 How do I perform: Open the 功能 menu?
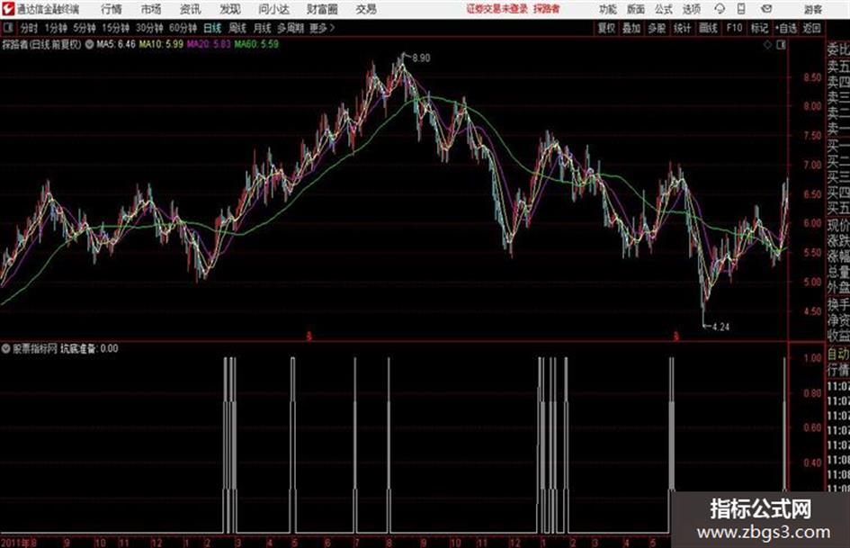pyautogui.click(x=608, y=9)
